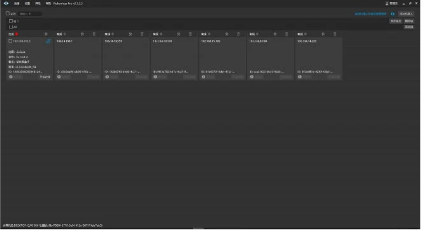Image resolution: width=421 pixels, height=230 pixels.
Task: Open info icon on the fourth robot card
Action: (x=155, y=77)
